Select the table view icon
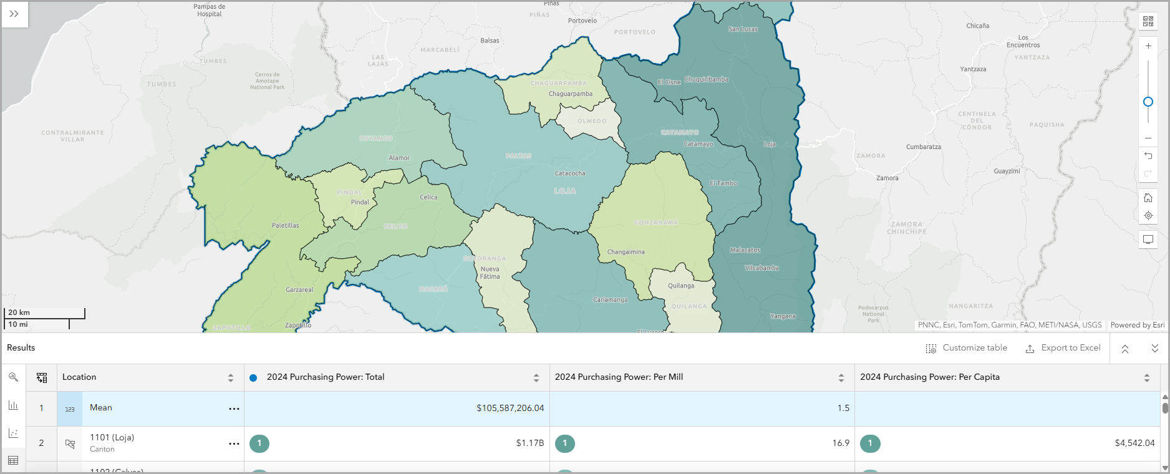1170x474 pixels. click(x=13, y=460)
